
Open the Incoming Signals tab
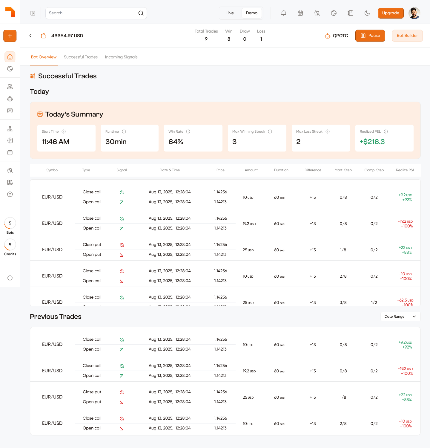point(121,57)
